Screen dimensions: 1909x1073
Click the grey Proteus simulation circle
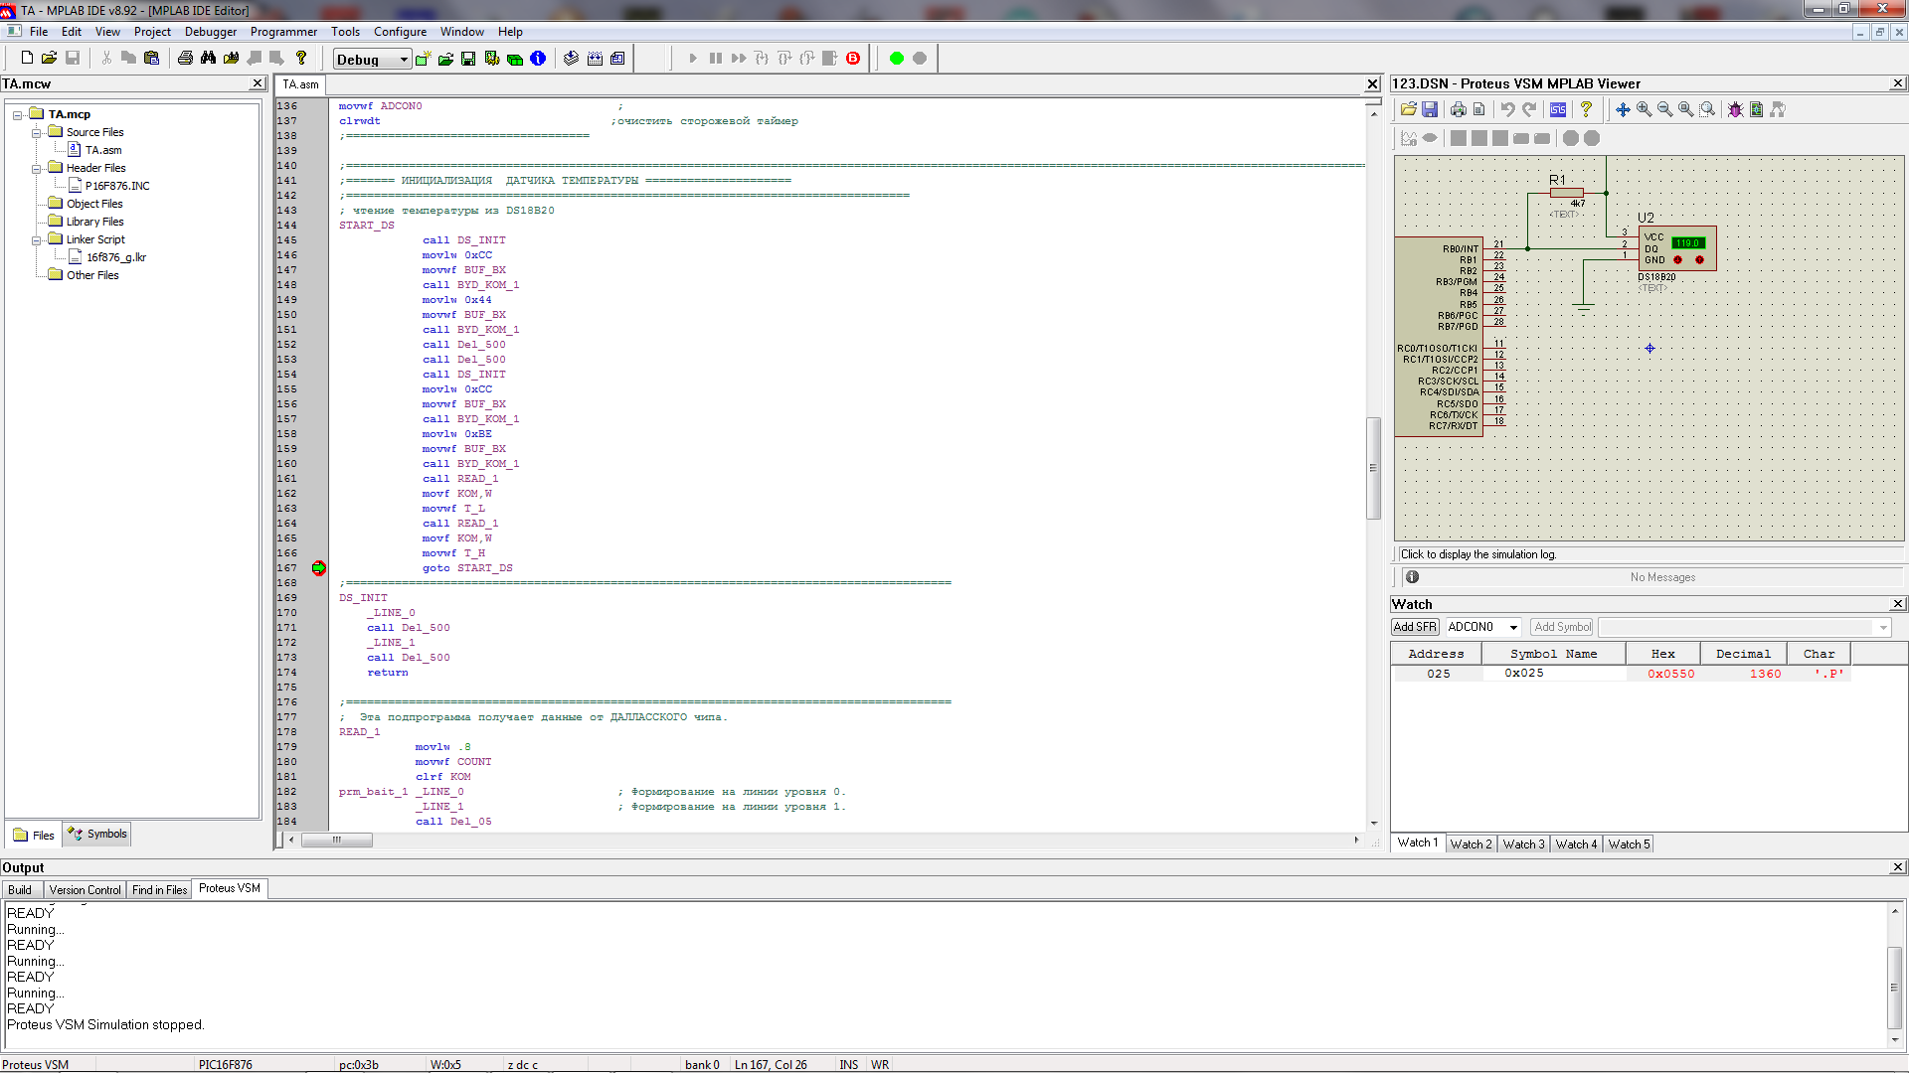pyautogui.click(x=920, y=59)
